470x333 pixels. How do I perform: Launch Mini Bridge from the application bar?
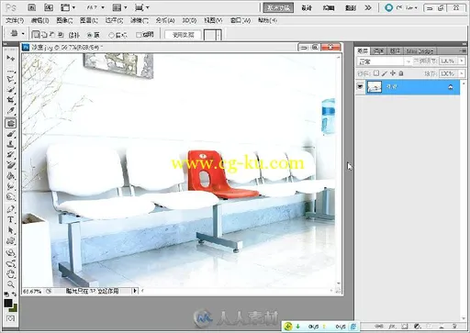pos(49,7)
